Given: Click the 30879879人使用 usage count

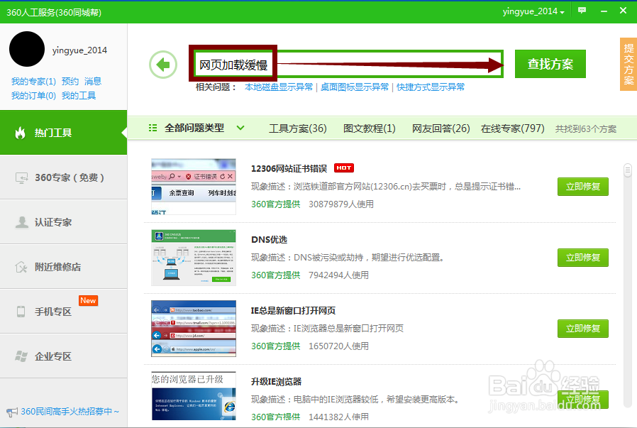Looking at the screenshot, I should (x=340, y=204).
